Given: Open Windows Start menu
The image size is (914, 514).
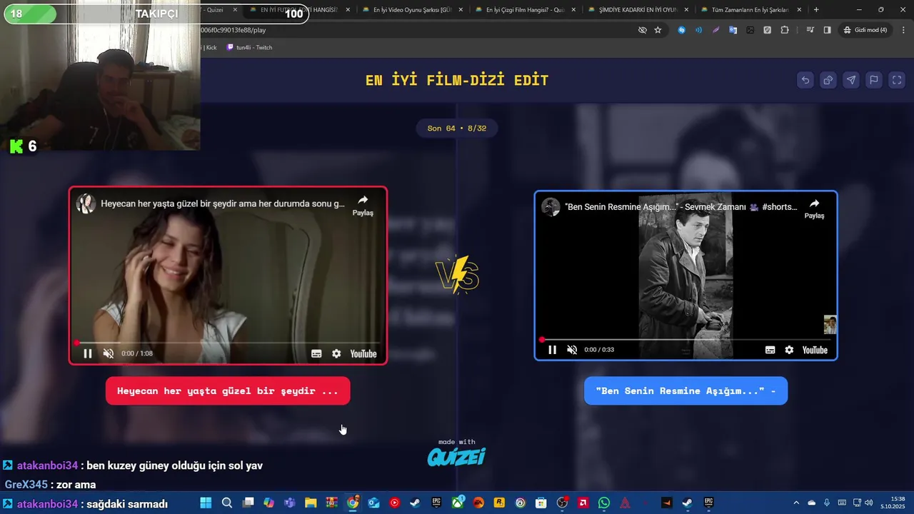Looking at the screenshot, I should coord(206,503).
